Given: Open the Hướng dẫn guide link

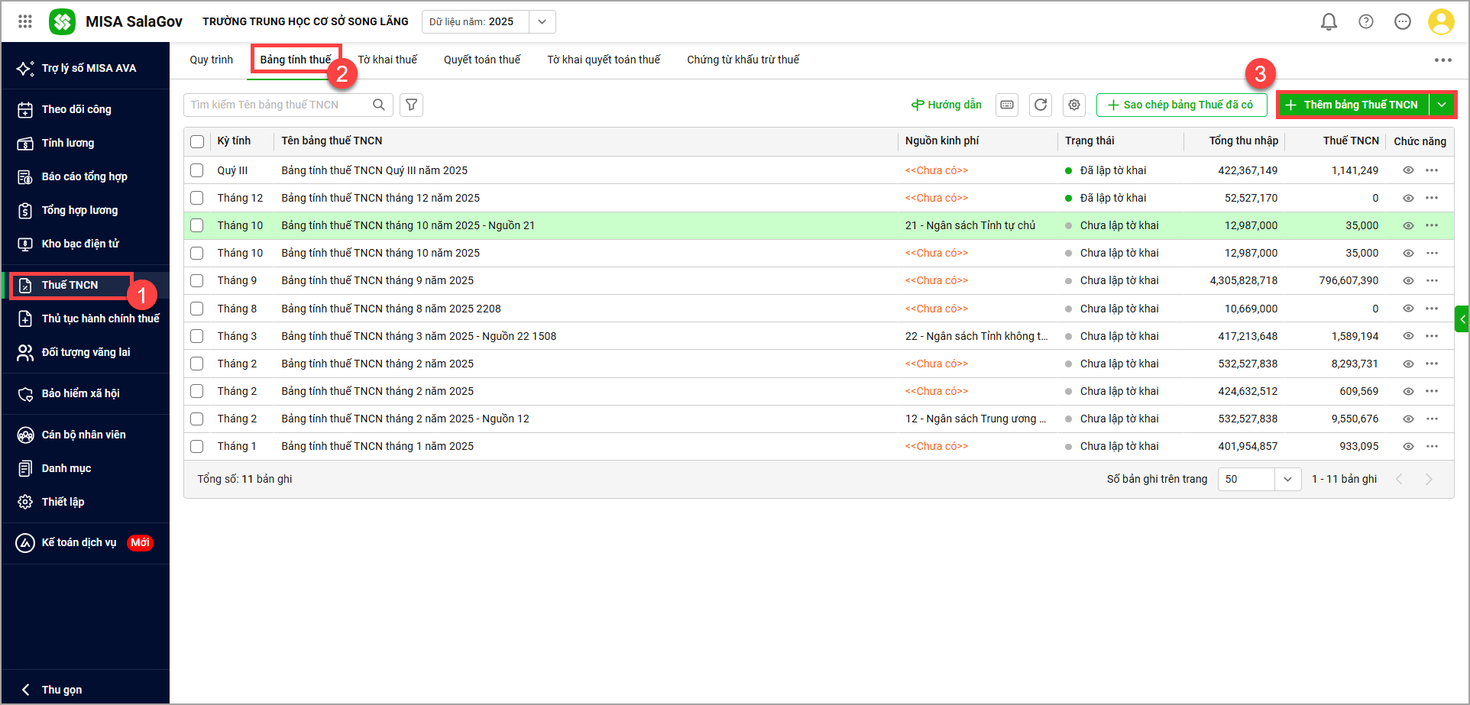Looking at the screenshot, I should pos(946,105).
